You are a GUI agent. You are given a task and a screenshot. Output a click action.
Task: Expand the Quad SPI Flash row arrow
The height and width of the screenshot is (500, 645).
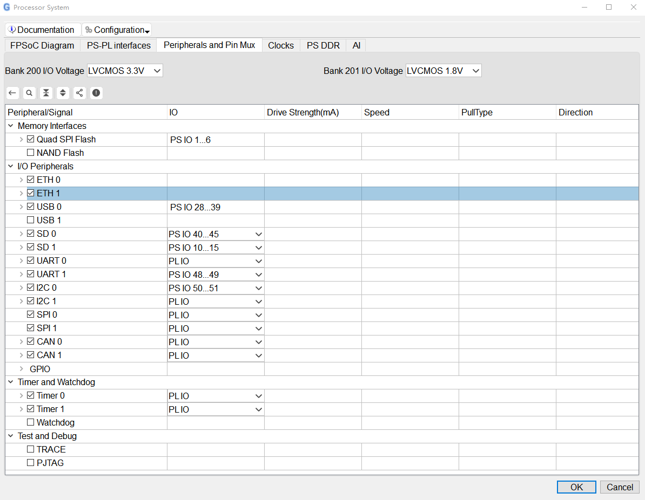22,139
